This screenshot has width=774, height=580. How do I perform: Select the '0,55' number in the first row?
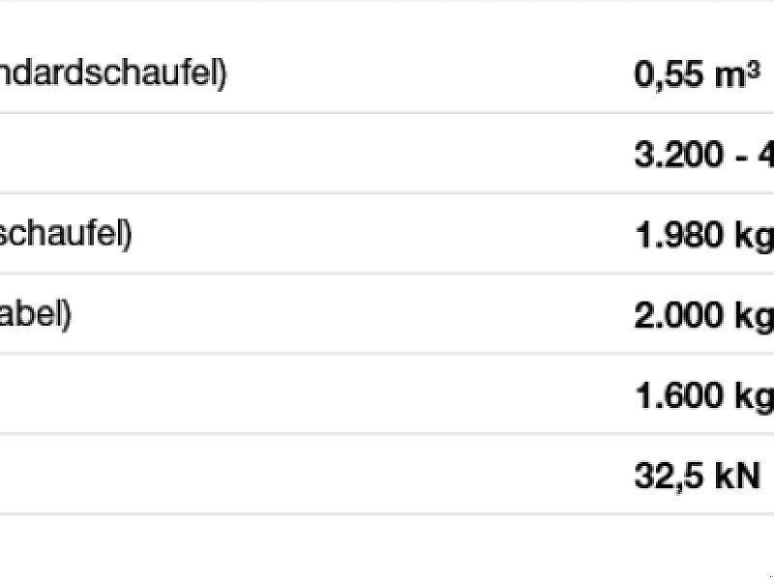[668, 75]
